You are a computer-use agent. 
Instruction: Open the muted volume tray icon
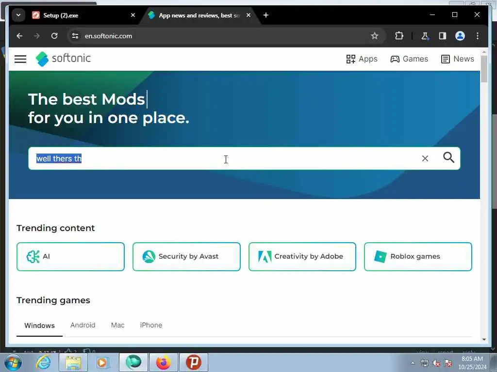tap(436, 363)
